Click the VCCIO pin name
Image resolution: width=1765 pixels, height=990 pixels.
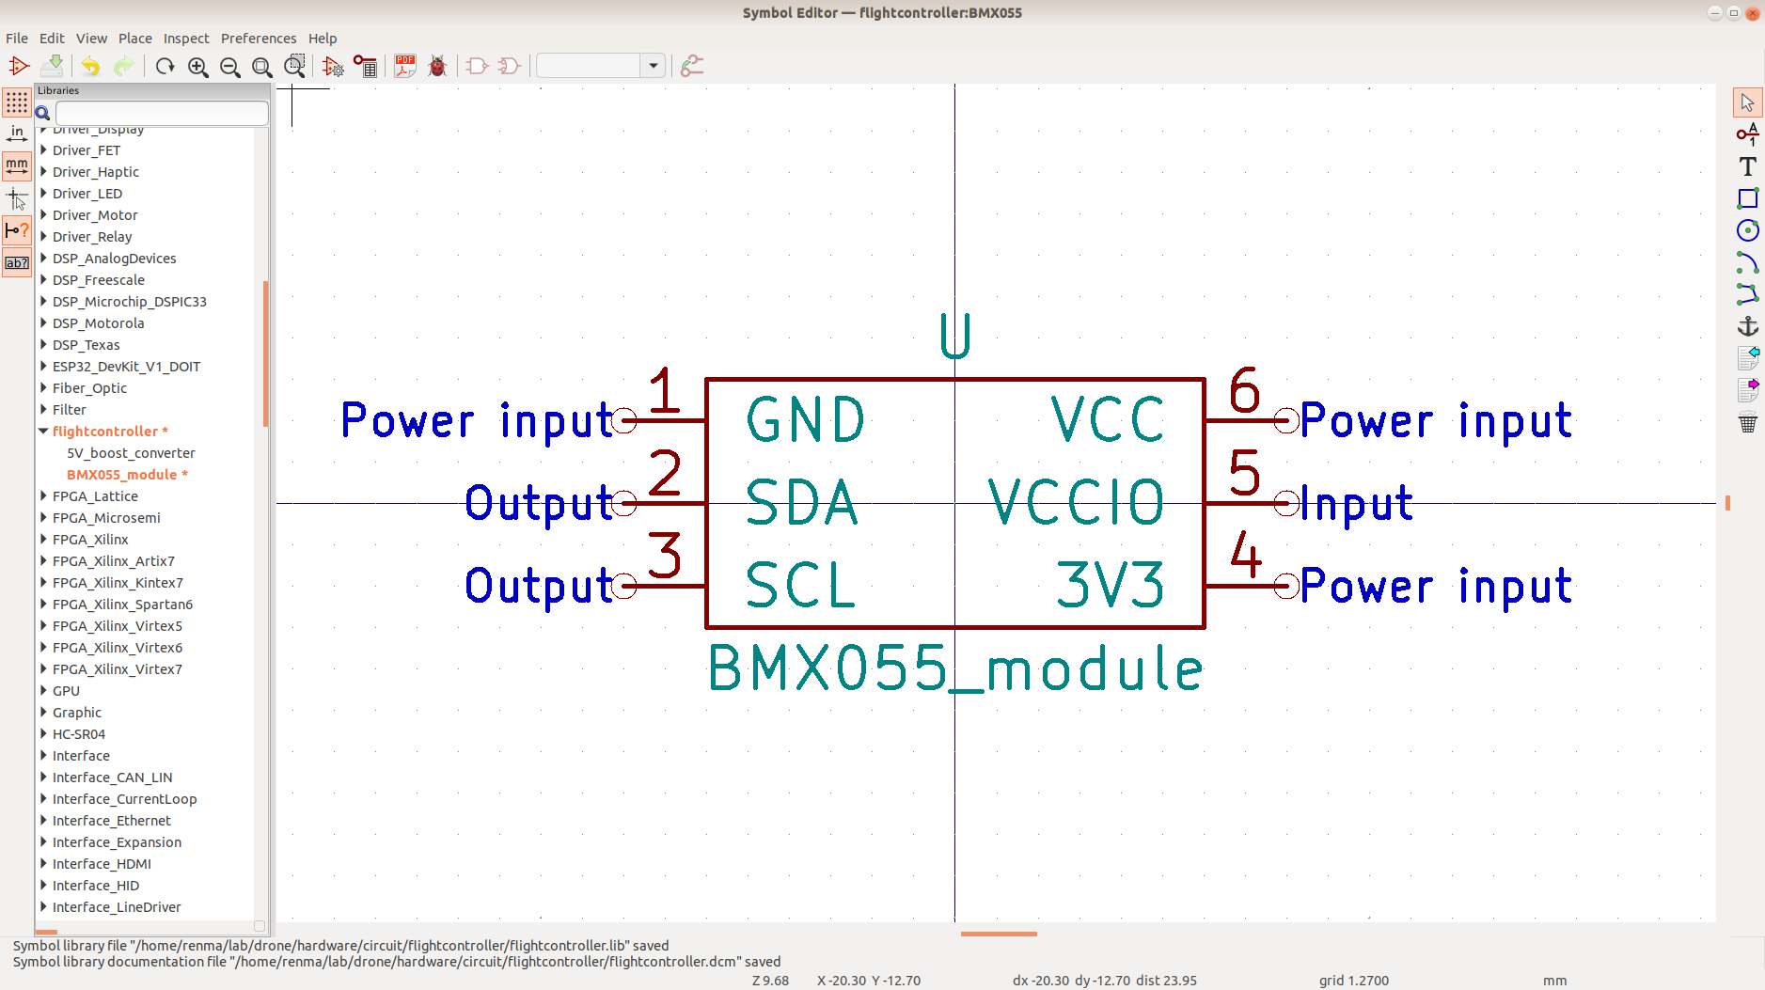(x=1077, y=501)
